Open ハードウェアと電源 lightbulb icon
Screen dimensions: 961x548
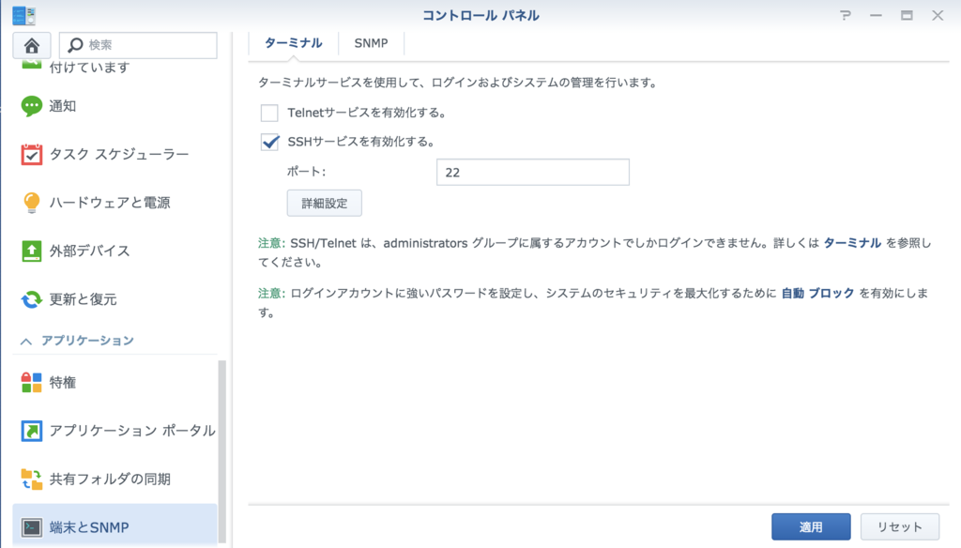31,203
